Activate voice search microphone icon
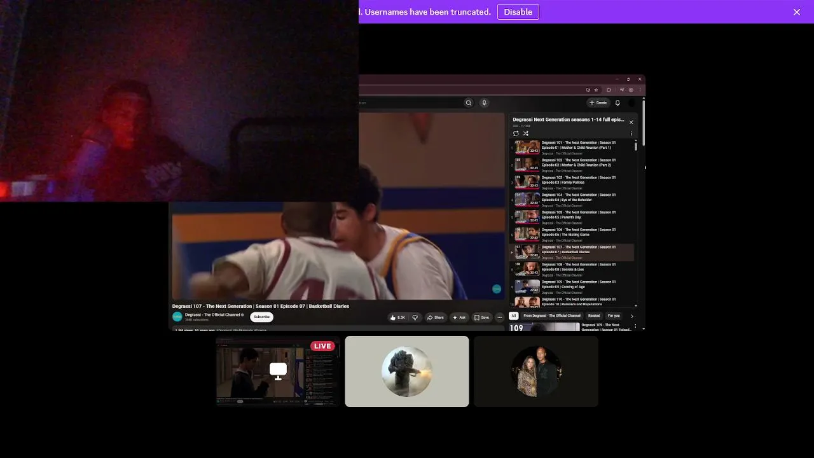 [484, 102]
